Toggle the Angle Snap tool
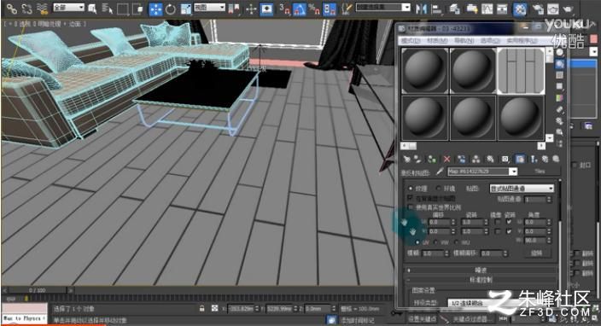Screen dimensions: 601x326 coord(300,9)
